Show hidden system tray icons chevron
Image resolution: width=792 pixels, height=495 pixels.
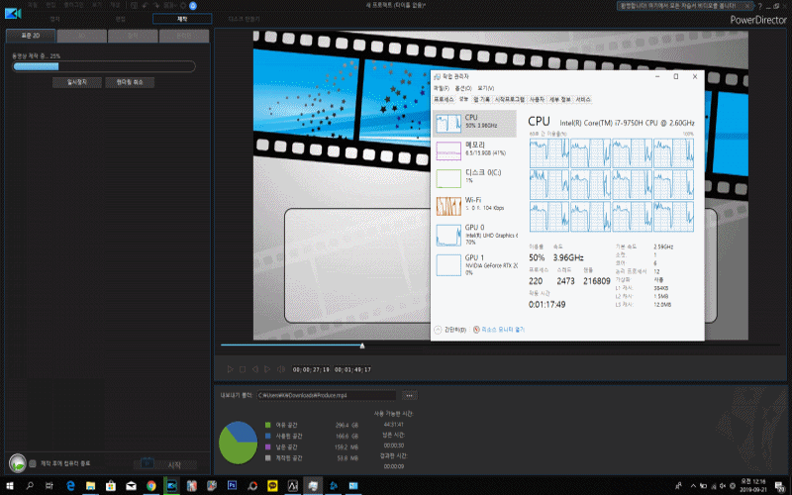pyautogui.click(x=693, y=486)
